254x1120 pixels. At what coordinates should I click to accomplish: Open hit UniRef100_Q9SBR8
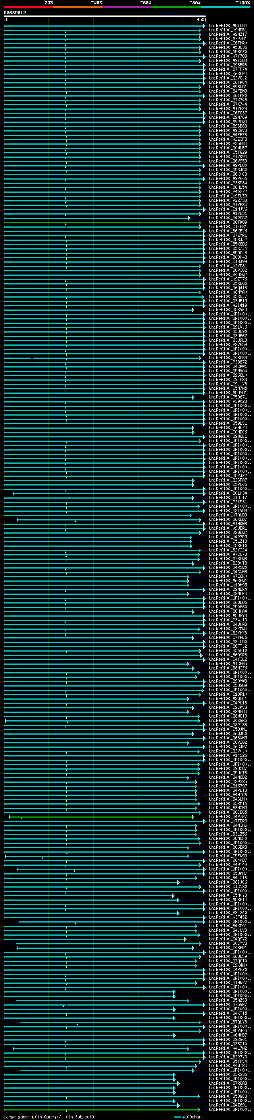228,65
